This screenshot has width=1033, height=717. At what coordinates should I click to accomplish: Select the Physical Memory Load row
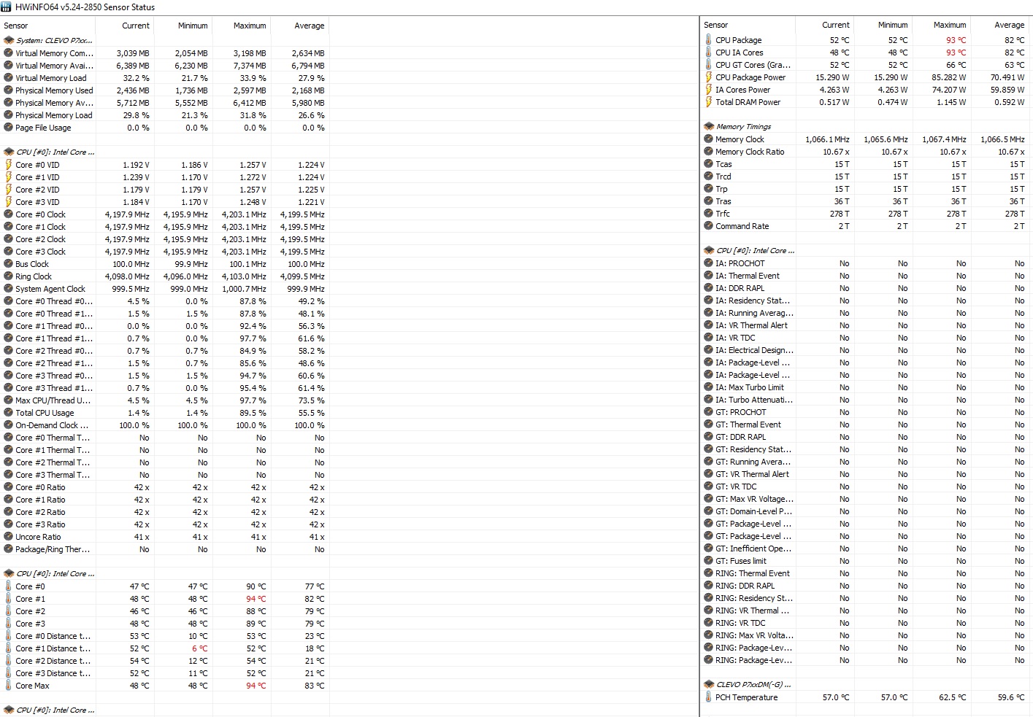point(165,115)
